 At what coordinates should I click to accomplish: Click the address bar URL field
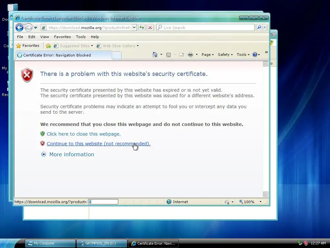click(x=86, y=28)
